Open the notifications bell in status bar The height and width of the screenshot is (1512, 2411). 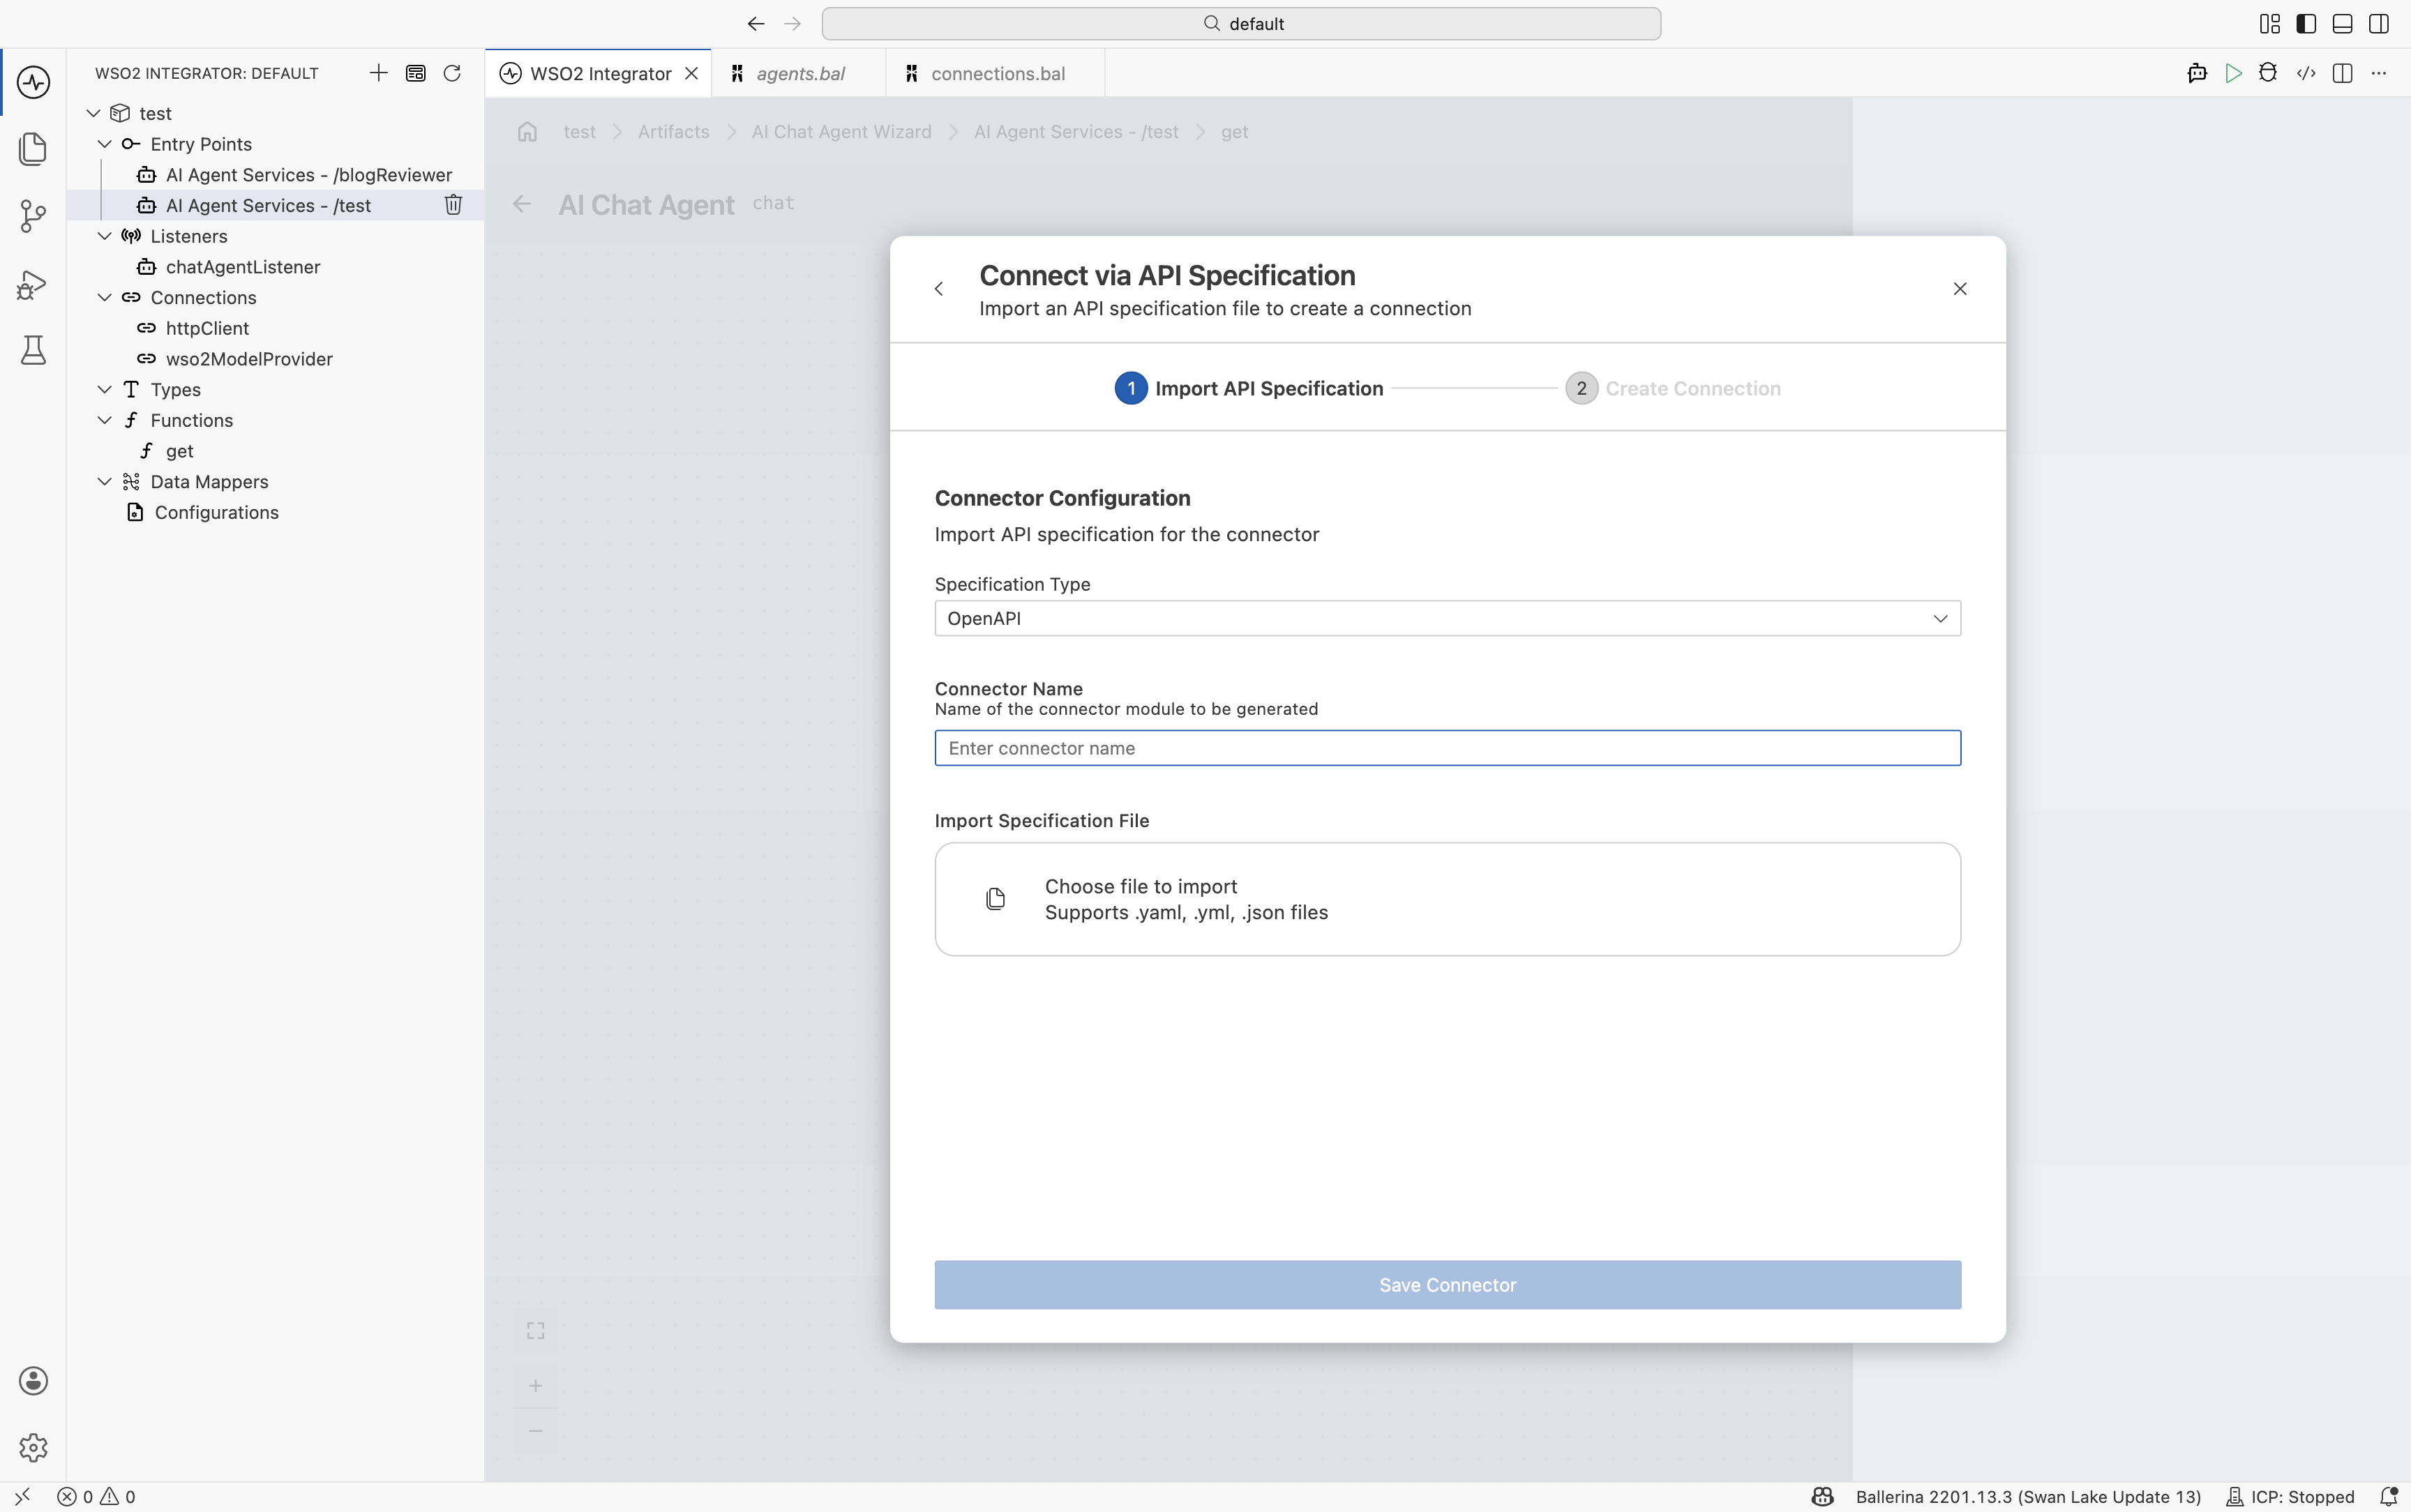[x=2389, y=1497]
